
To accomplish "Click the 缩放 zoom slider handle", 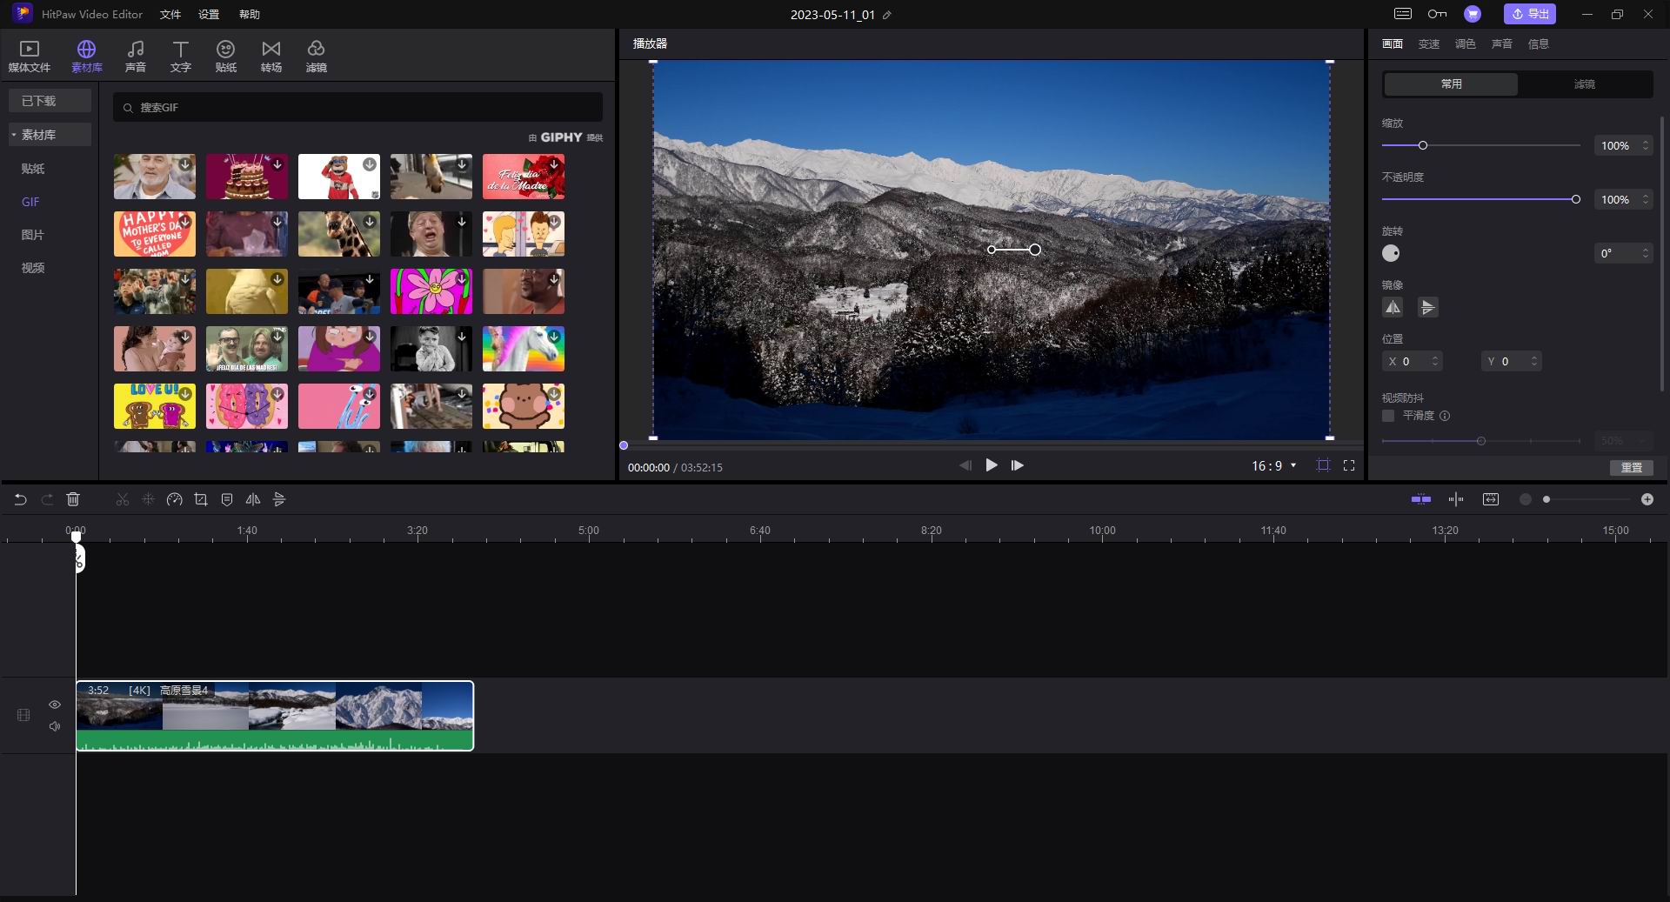I will [x=1423, y=145].
